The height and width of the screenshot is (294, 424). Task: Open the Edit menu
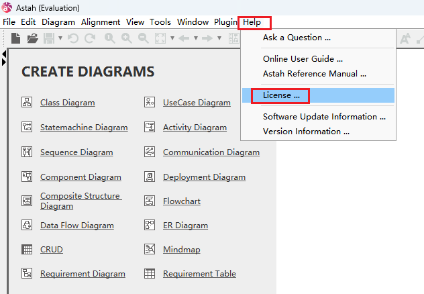28,22
